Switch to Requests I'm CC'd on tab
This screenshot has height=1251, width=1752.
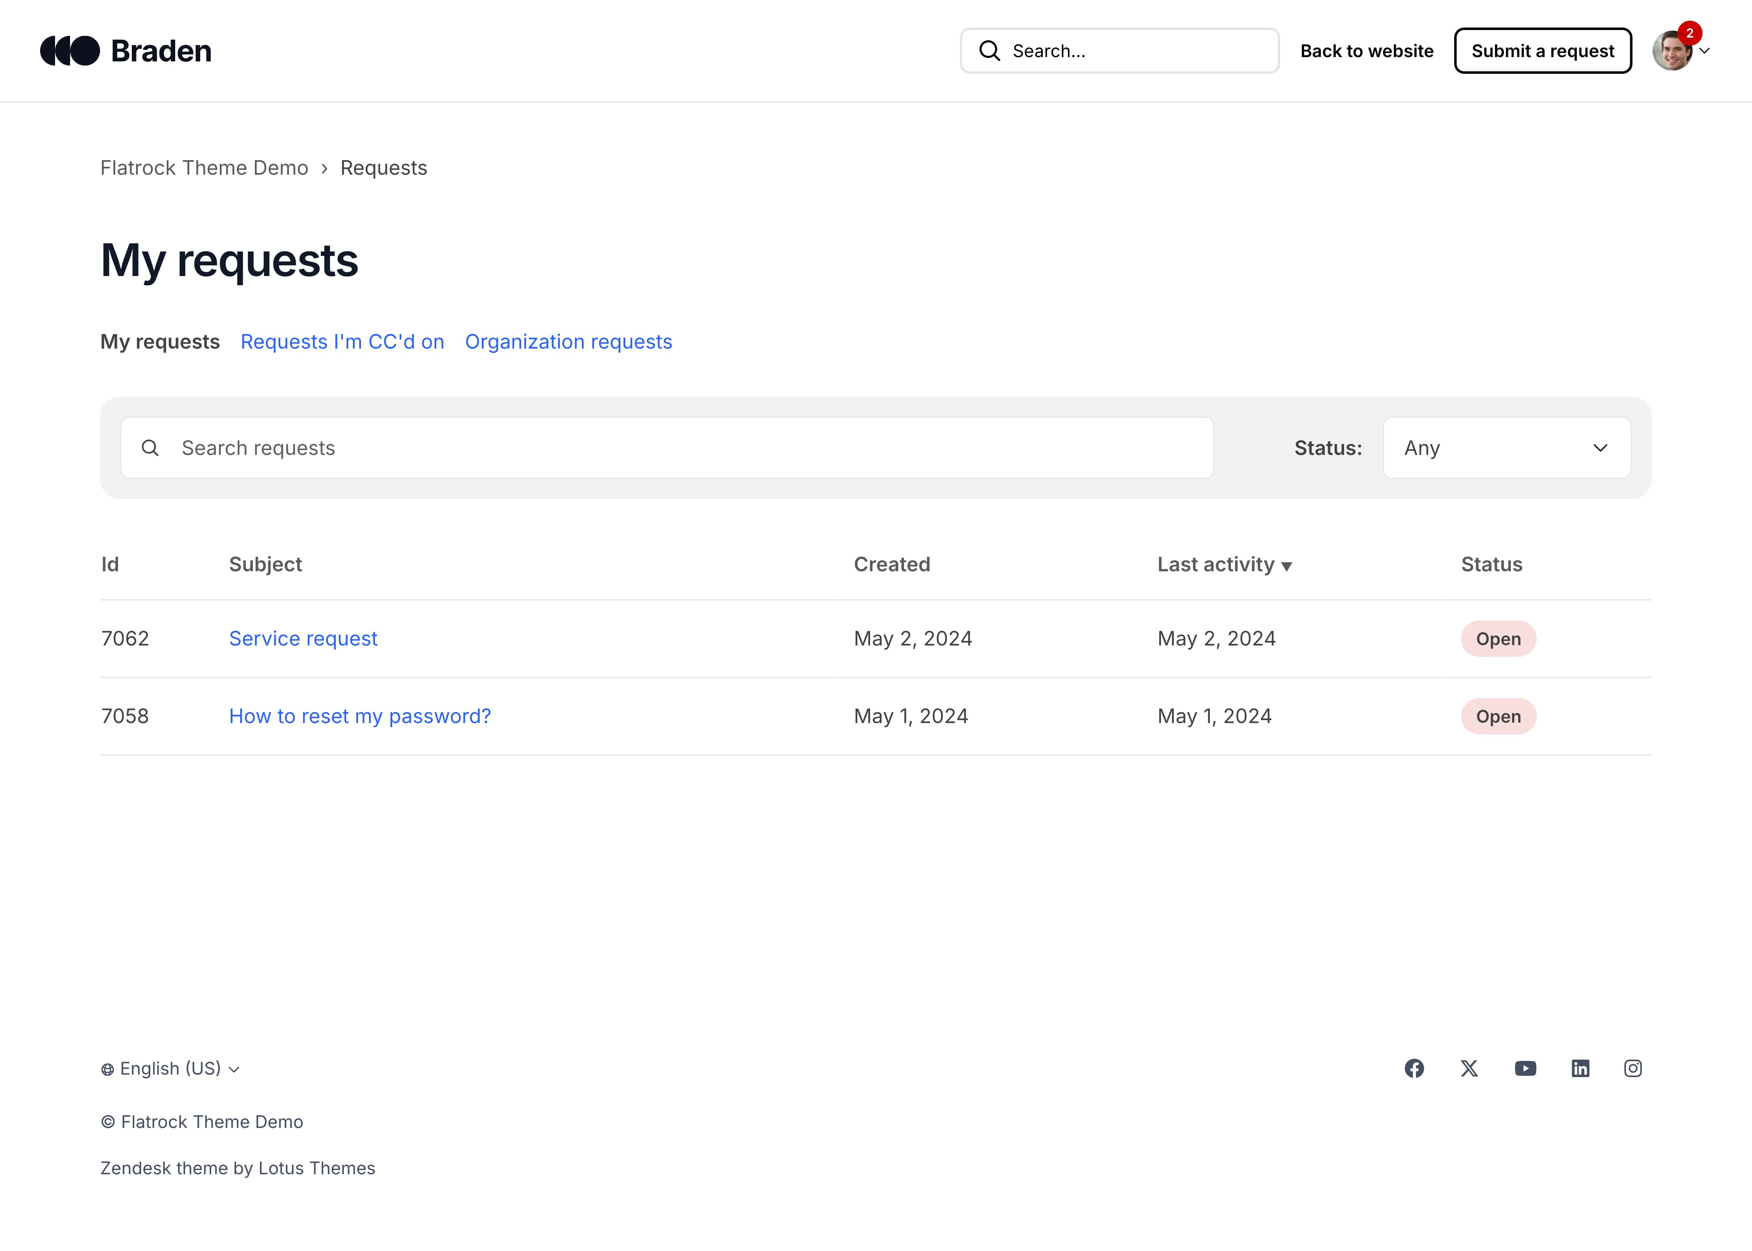tap(342, 341)
